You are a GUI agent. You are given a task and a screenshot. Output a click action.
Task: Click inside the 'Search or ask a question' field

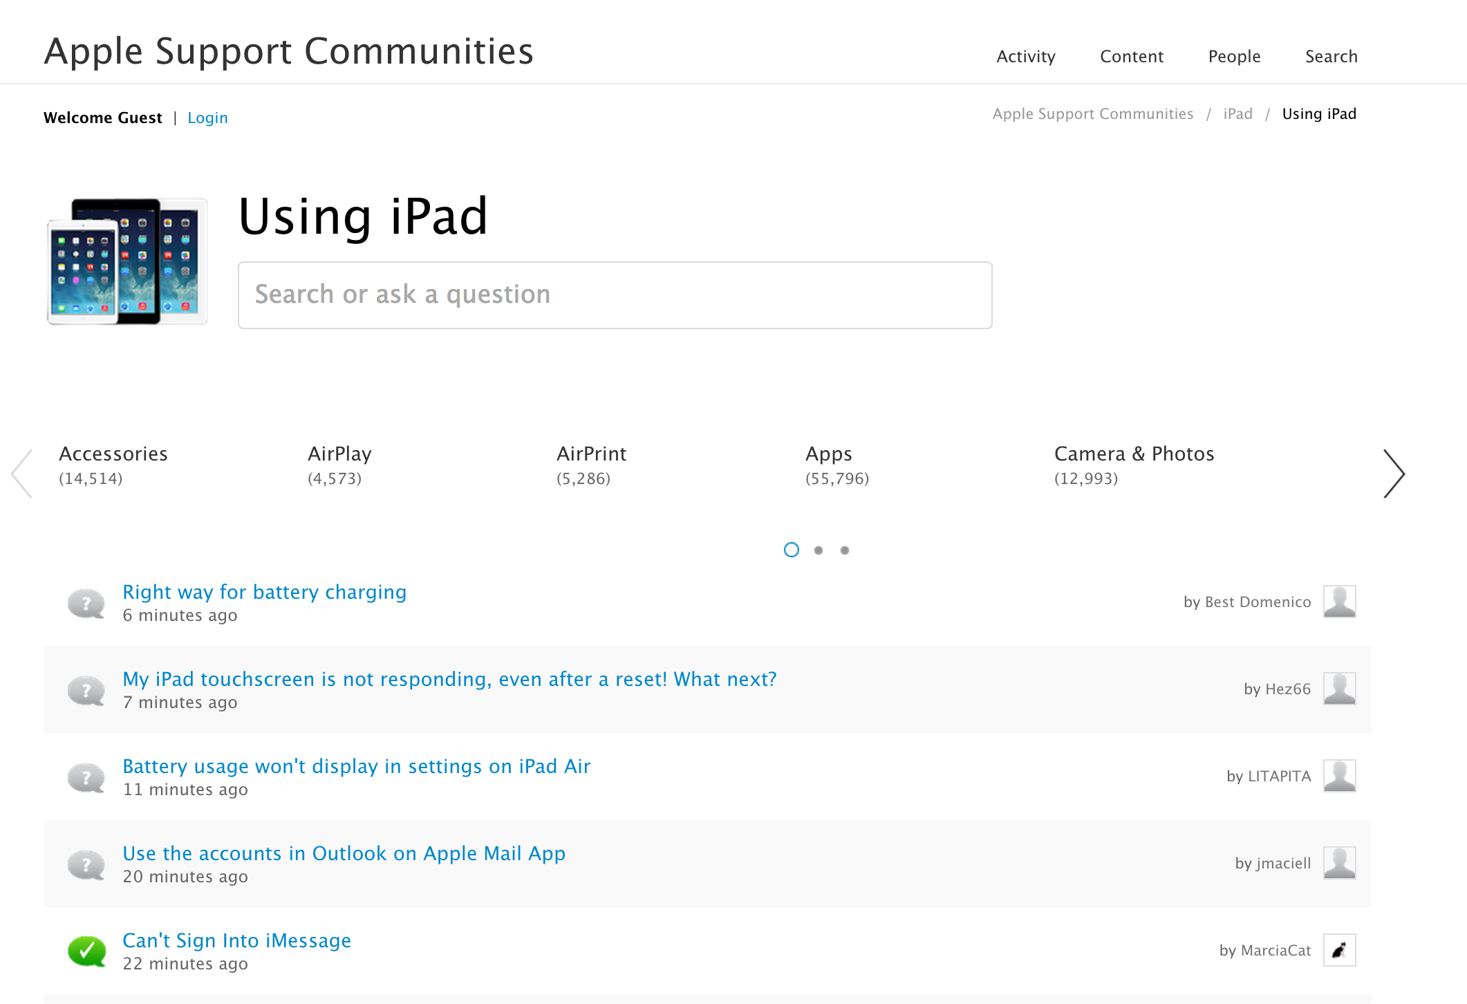pyautogui.click(x=614, y=295)
